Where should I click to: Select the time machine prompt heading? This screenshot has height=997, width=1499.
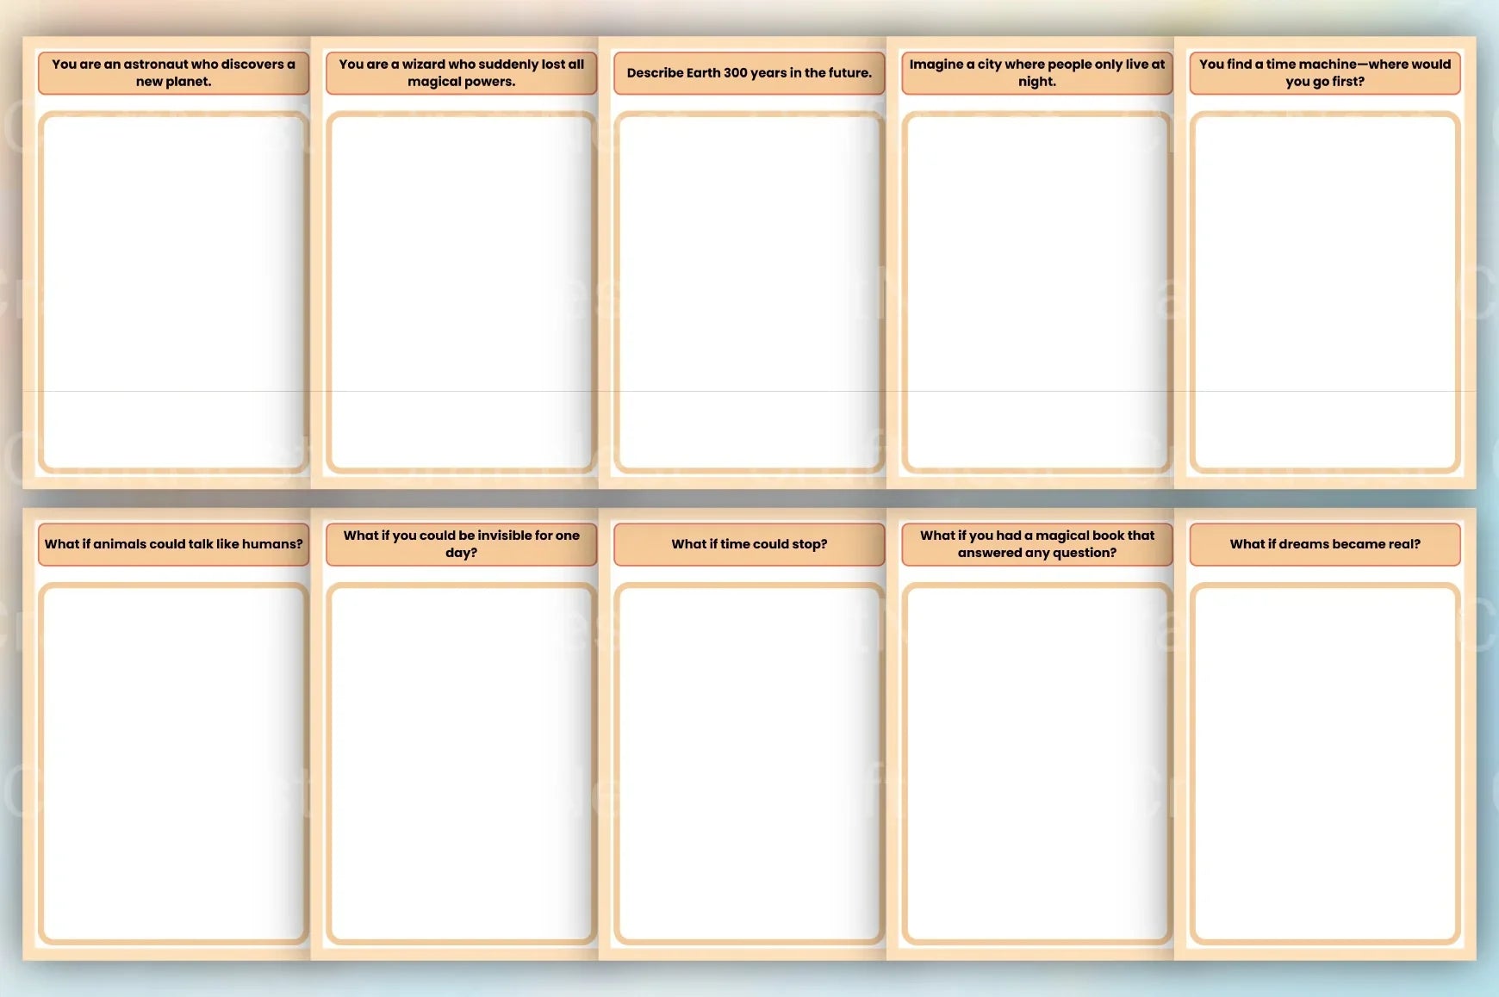point(1325,72)
